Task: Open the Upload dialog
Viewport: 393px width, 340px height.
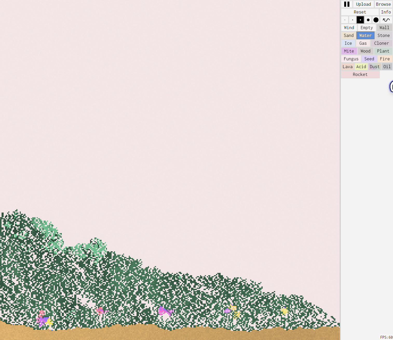Action: (363, 4)
